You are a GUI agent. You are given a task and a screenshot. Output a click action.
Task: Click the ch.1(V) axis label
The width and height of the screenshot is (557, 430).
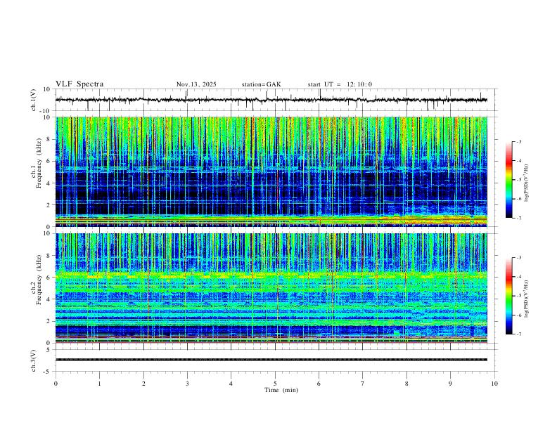click(x=34, y=100)
